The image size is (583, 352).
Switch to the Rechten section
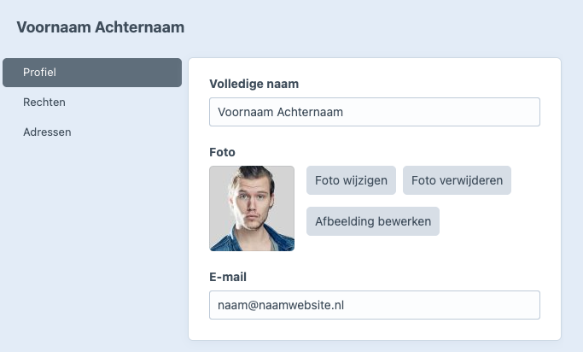tap(44, 103)
